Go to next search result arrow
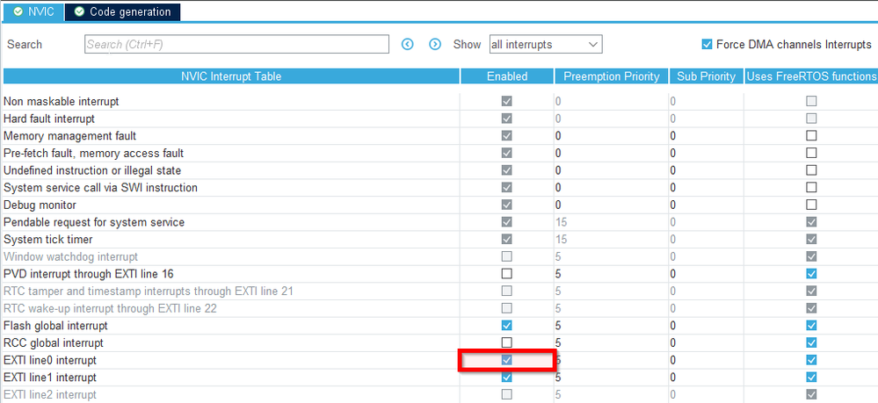This screenshot has width=878, height=403. 435,44
